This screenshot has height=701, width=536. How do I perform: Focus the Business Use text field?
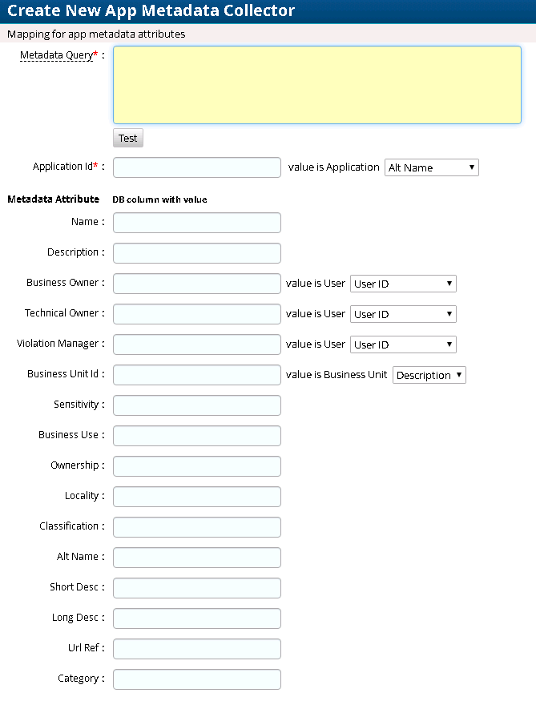click(197, 436)
